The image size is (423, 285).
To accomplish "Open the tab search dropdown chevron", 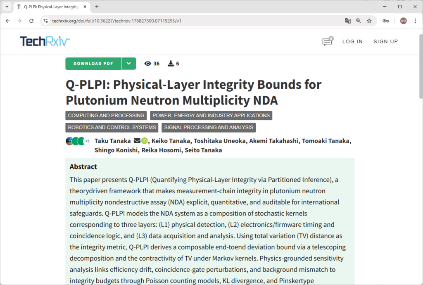I will (x=7, y=7).
